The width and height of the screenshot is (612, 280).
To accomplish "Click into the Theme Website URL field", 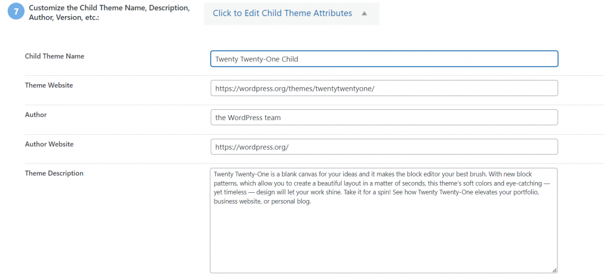I will [x=384, y=88].
